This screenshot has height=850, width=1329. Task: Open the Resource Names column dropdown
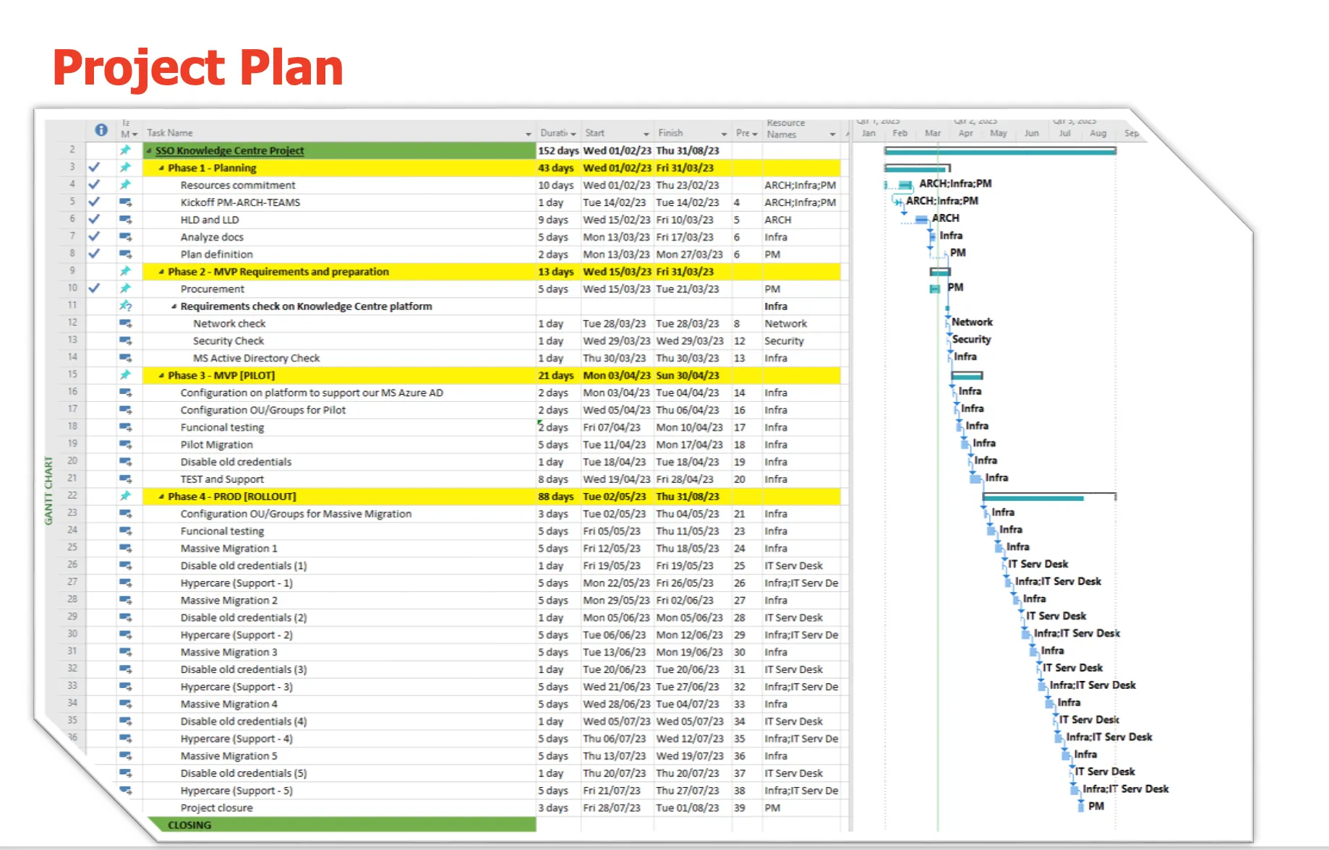832,133
